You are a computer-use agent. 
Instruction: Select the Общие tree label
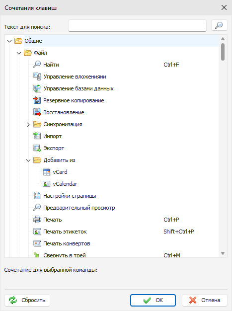pos(33,41)
